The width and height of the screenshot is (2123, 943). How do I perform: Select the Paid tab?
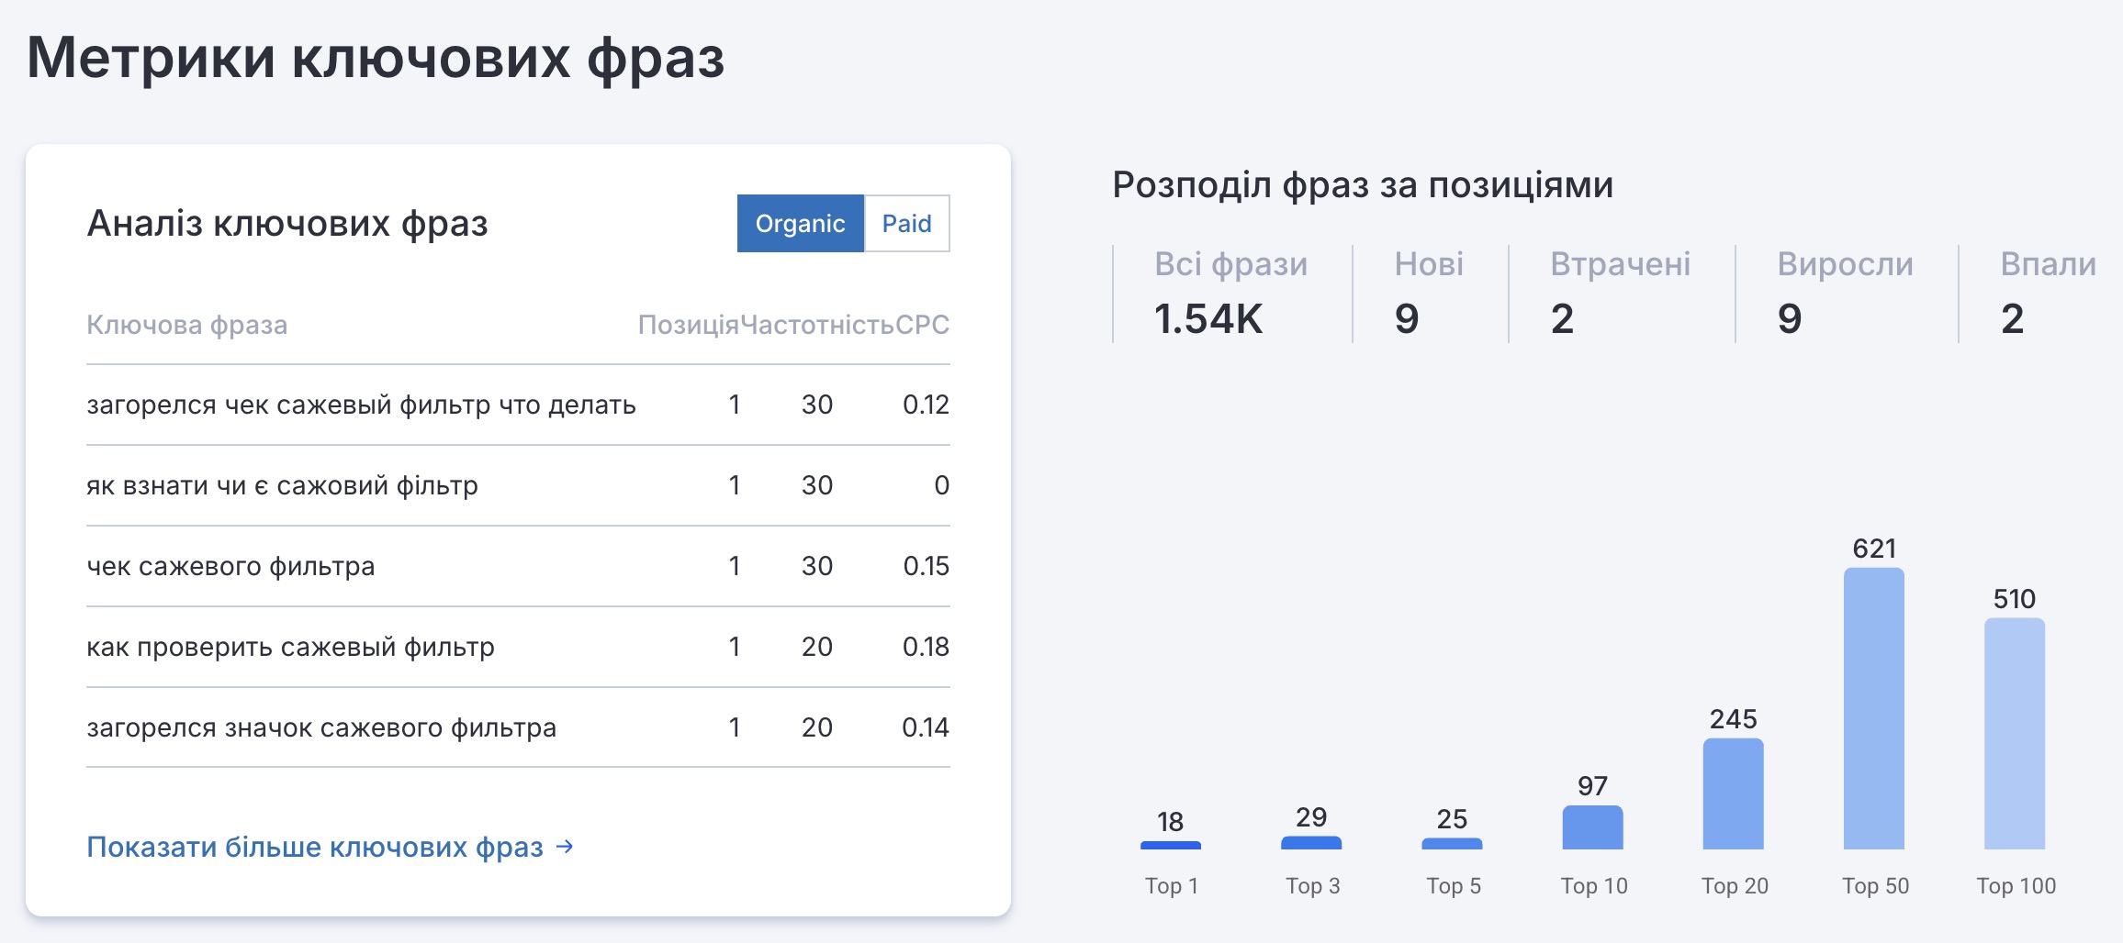[x=906, y=224]
